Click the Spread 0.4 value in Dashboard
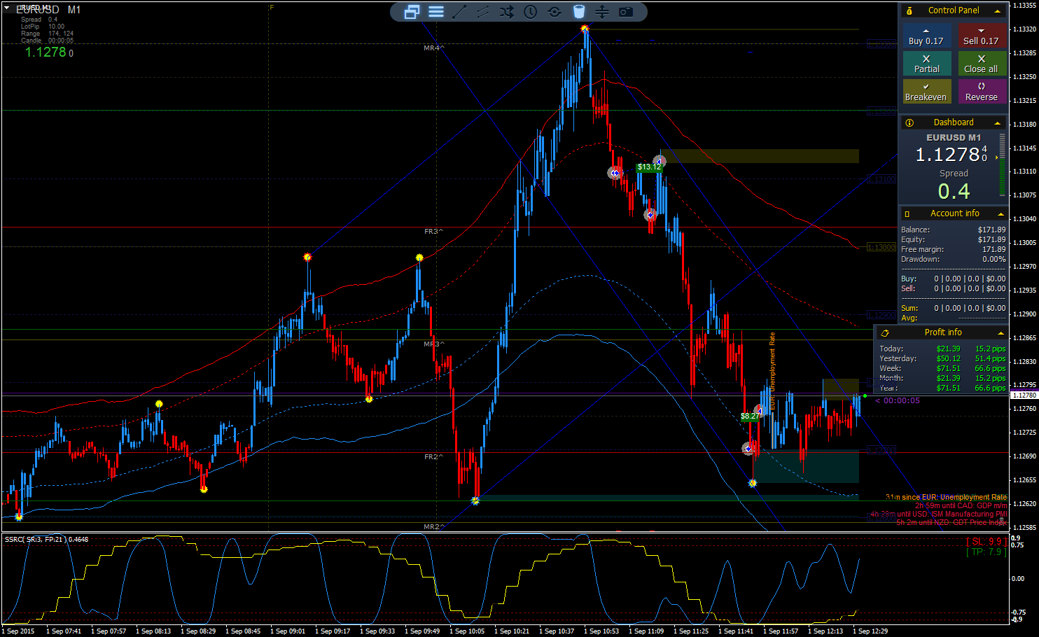The height and width of the screenshot is (637, 1039). pos(954,191)
